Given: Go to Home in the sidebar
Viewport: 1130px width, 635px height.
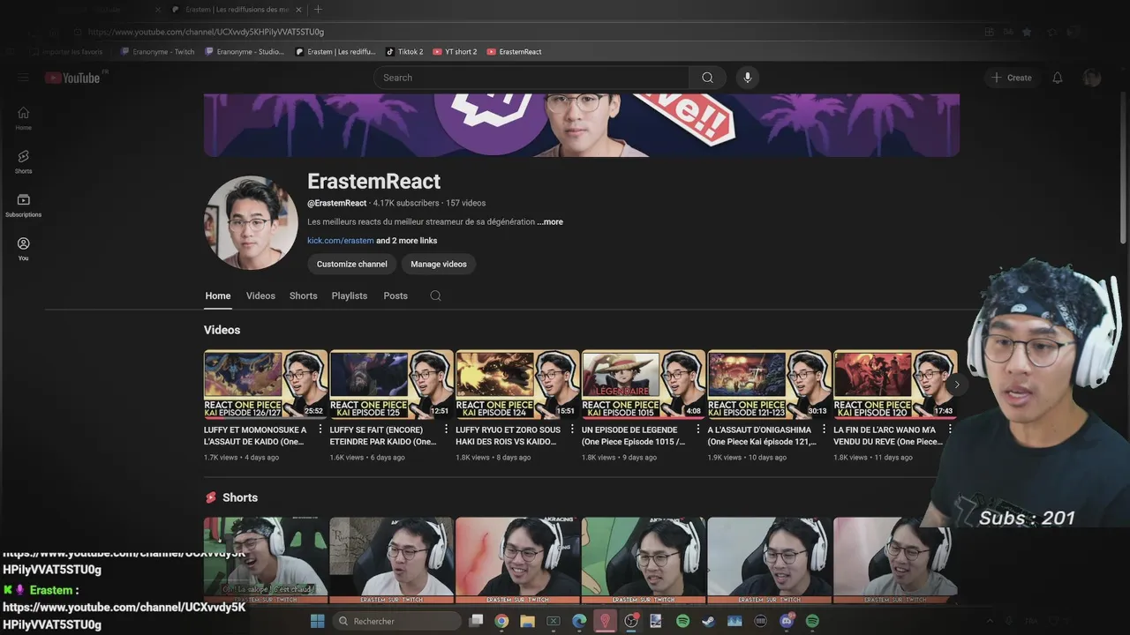Looking at the screenshot, I should pos(23,118).
